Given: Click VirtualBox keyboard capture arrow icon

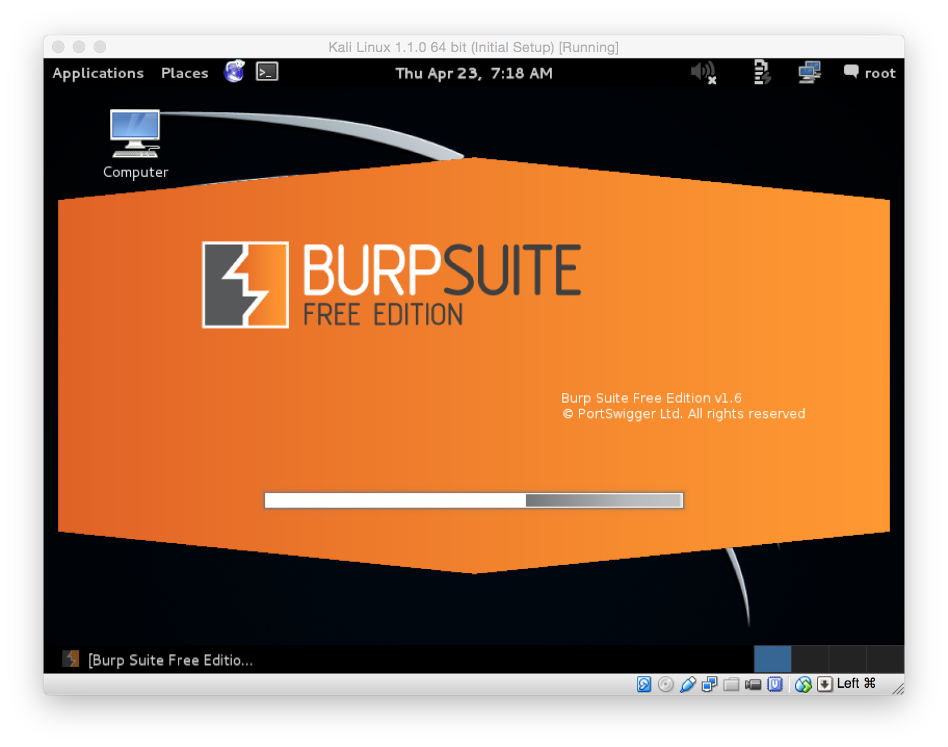Looking at the screenshot, I should [x=824, y=684].
